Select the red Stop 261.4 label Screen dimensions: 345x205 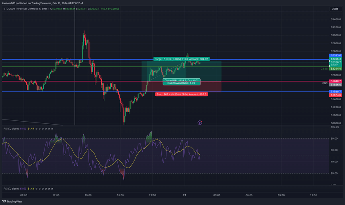click(182, 94)
